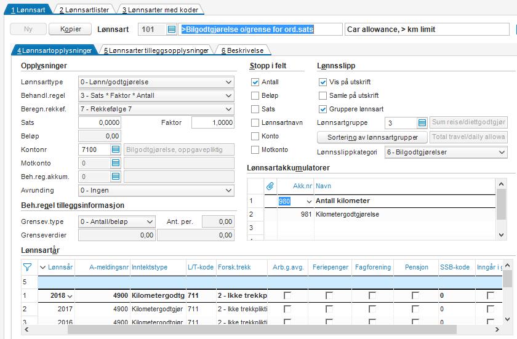The height and width of the screenshot is (339, 517).
Task: Open the Grensev.type dropdown
Action: [x=150, y=221]
